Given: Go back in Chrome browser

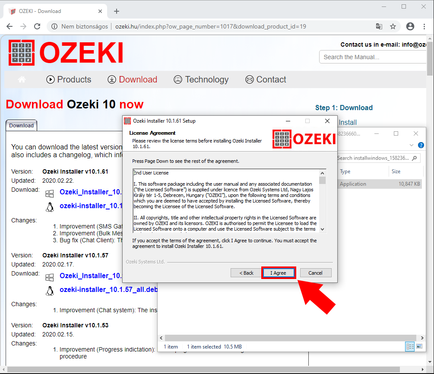Looking at the screenshot, I should [x=10, y=26].
